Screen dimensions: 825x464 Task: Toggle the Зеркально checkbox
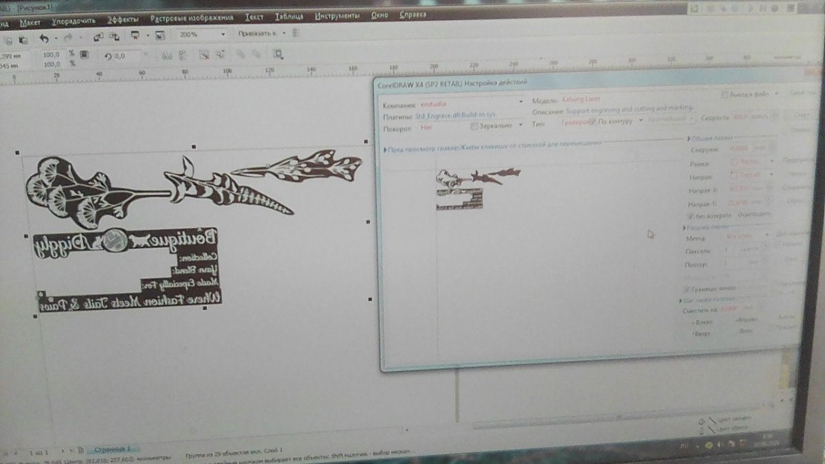tap(475, 126)
